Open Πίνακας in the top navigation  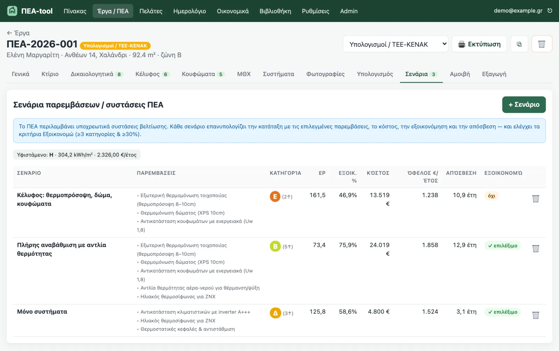coord(75,11)
